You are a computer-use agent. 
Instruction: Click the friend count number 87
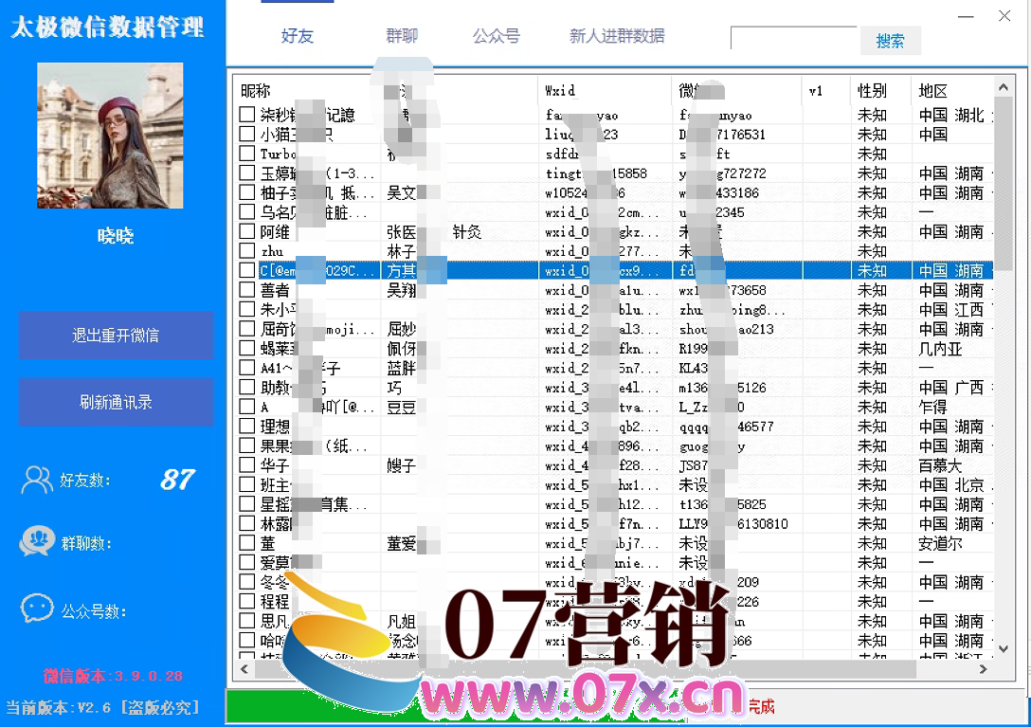click(177, 480)
